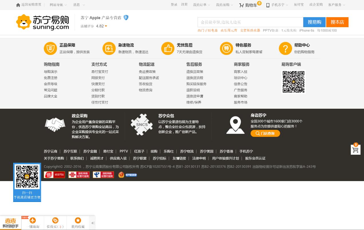Click the 我的收藏 star icon
Screen dimensions: 364x230
click(x=78, y=220)
